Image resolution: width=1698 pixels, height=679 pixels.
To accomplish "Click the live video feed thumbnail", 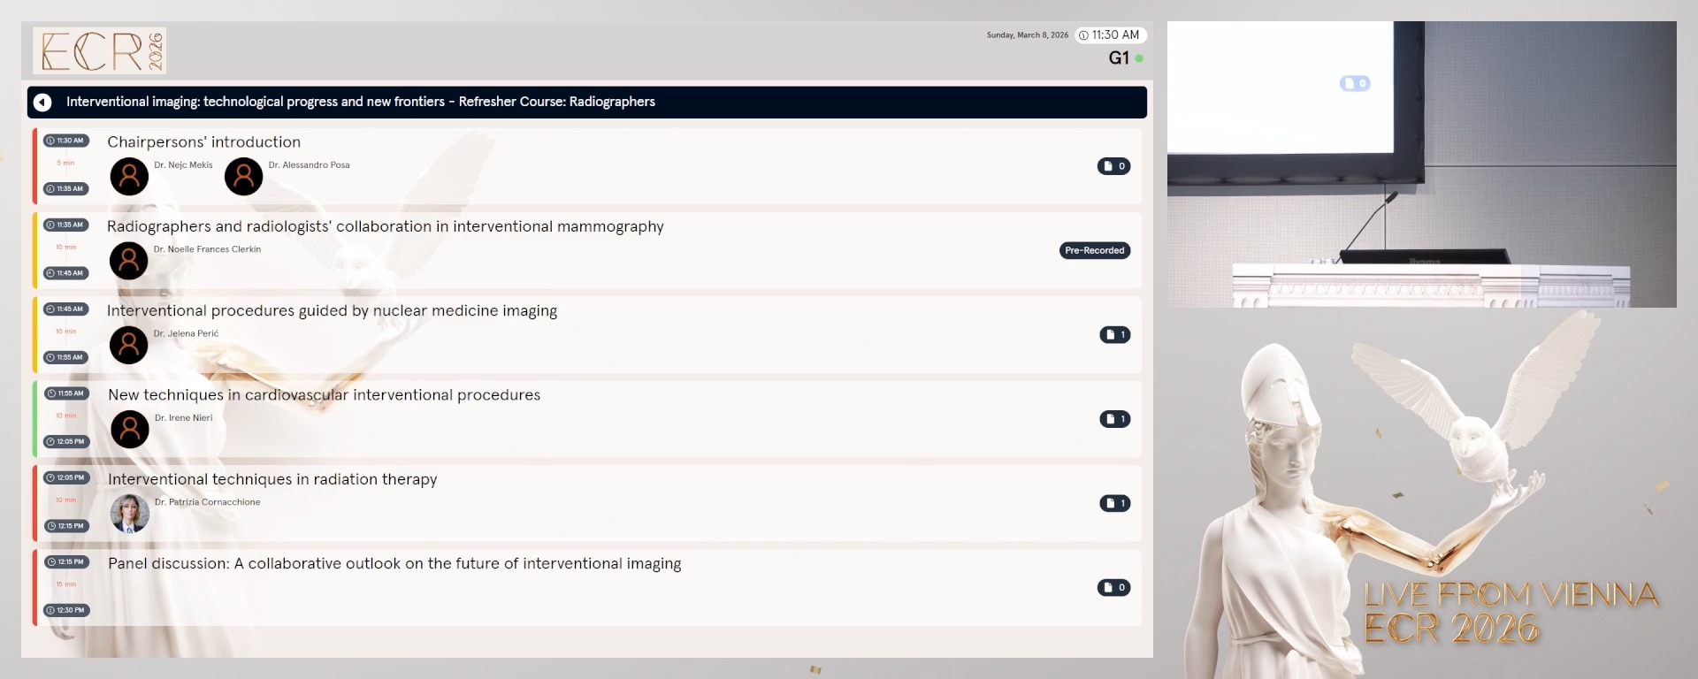I will click(1421, 164).
